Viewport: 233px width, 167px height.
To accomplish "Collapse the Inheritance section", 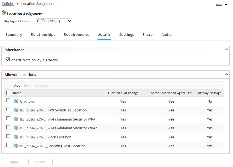I will pyautogui.click(x=226, y=50).
